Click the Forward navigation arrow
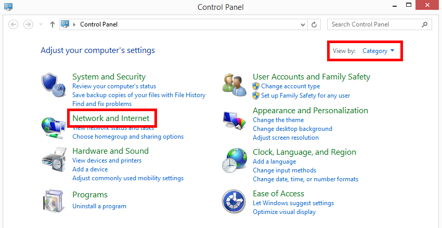 [x=28, y=24]
